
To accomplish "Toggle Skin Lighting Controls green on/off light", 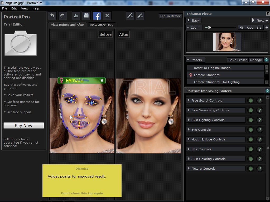I will [251, 120].
